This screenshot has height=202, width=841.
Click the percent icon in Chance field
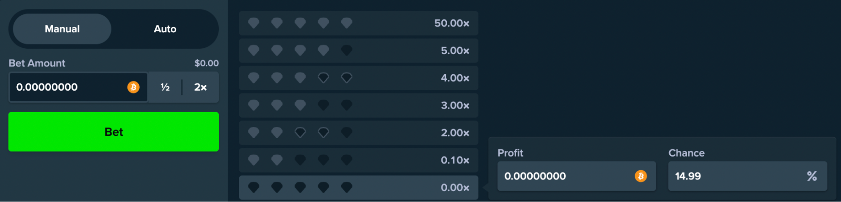[812, 176]
